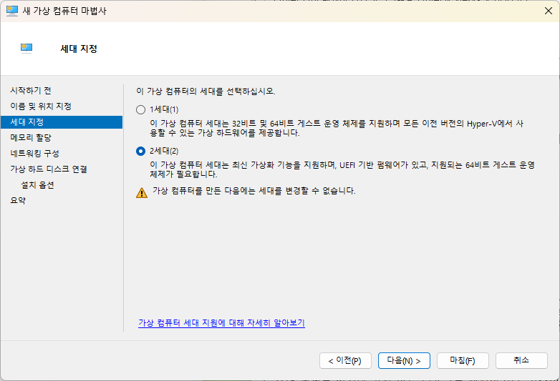The height and width of the screenshot is (381, 560).
Task: Open 가상 컴퓨터 세대 지원에 대해 자세히 알아보기 link
Action: click(221, 323)
